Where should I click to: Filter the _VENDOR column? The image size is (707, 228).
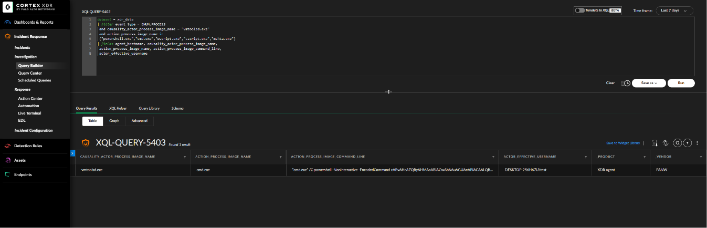701,157
